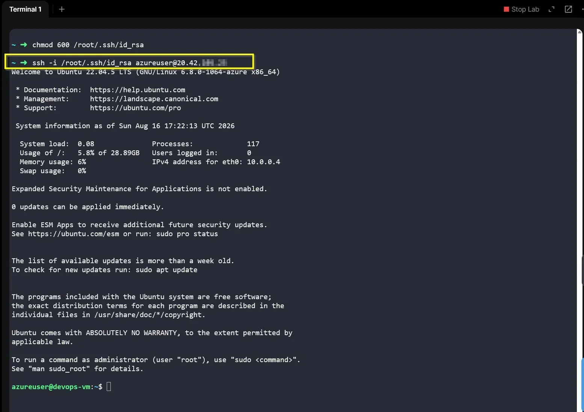The image size is (584, 412).
Task: Click the Memory usage value 6%
Action: 82,162
